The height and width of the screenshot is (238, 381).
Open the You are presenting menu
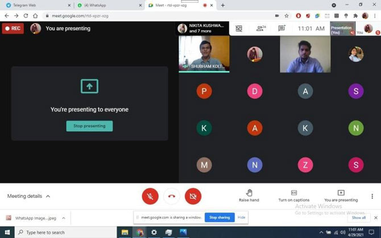pos(341,196)
